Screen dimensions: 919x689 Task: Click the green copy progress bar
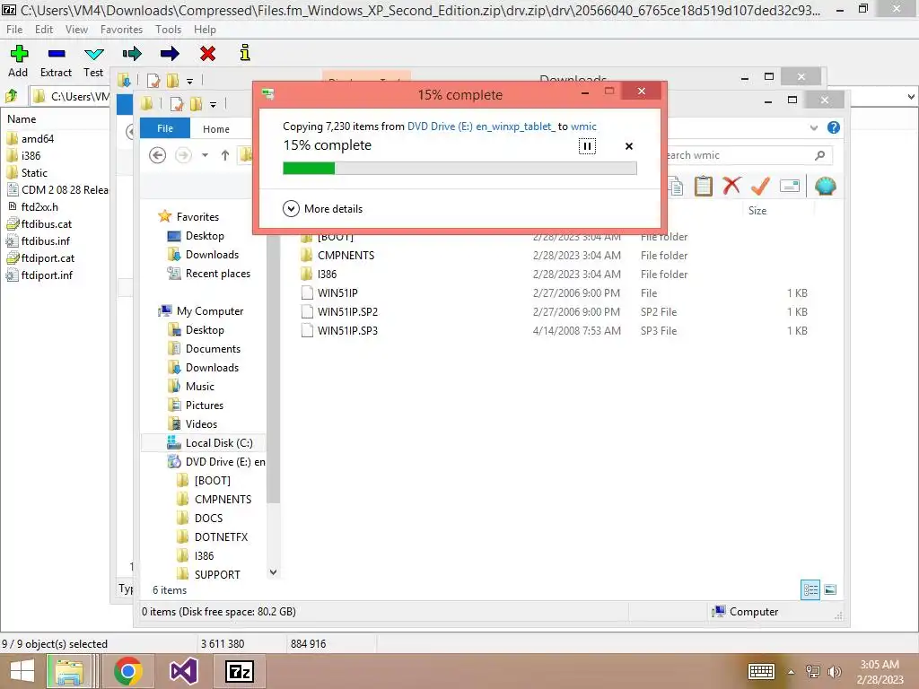[x=459, y=168]
